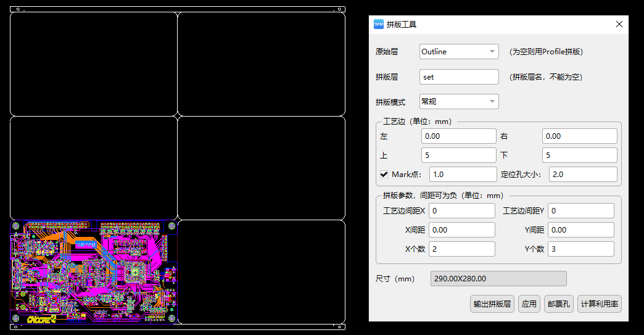Uncheck the Mark点 checkbox
The height and width of the screenshot is (335, 644).
[x=384, y=175]
